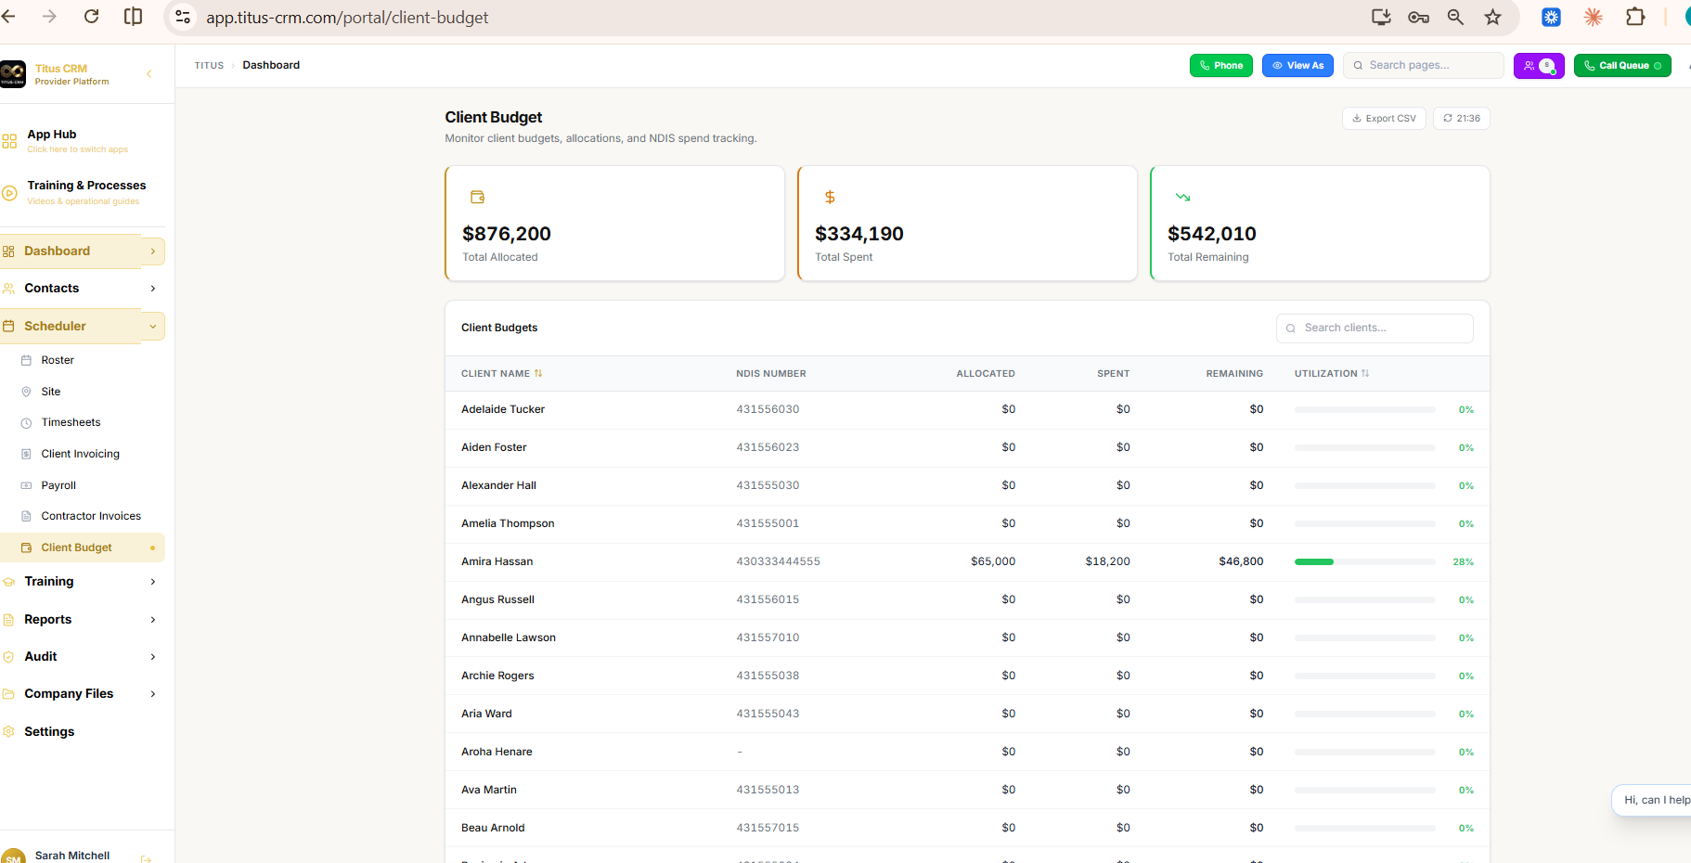Open Training & Processes guides

pos(78,192)
